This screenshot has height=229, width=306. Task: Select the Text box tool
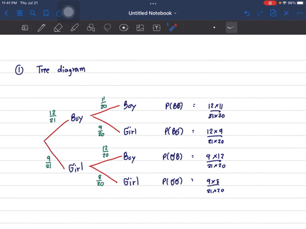[157, 28]
